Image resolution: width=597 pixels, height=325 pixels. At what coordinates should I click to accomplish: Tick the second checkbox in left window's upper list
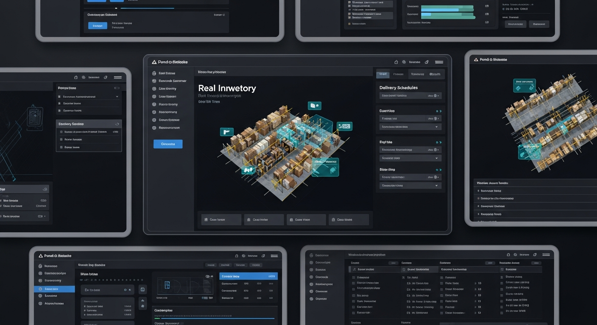(59, 103)
